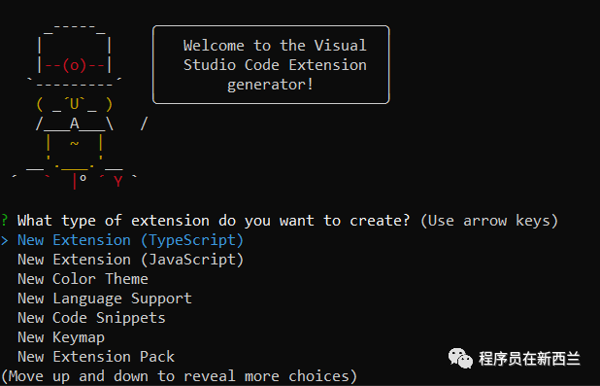Select the New Keymap entry

(x=61, y=337)
